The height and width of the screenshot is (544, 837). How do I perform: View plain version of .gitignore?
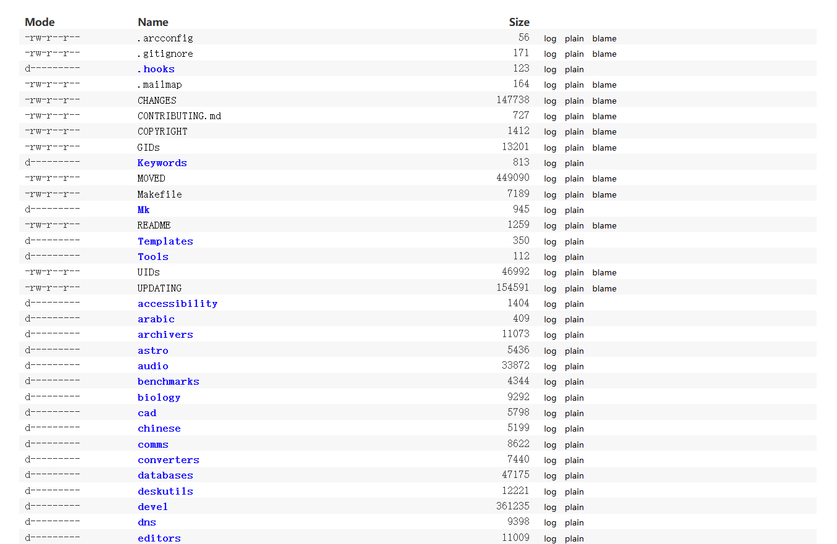point(574,54)
